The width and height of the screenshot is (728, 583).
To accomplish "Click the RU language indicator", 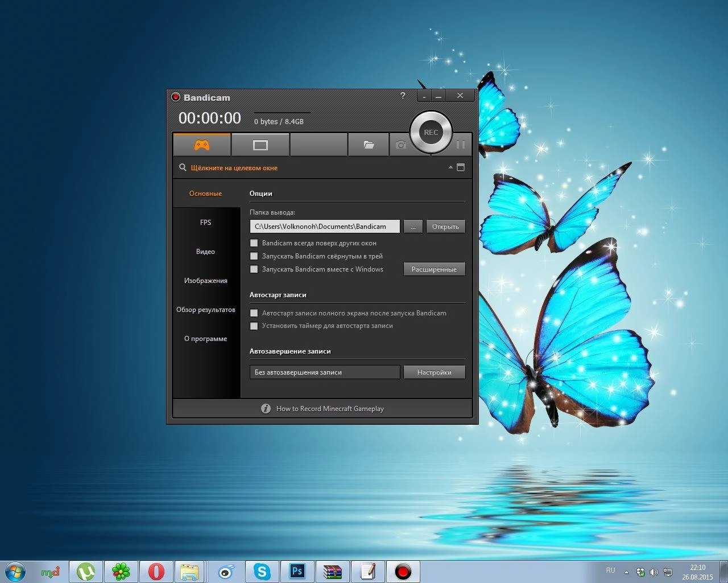I will (x=610, y=570).
